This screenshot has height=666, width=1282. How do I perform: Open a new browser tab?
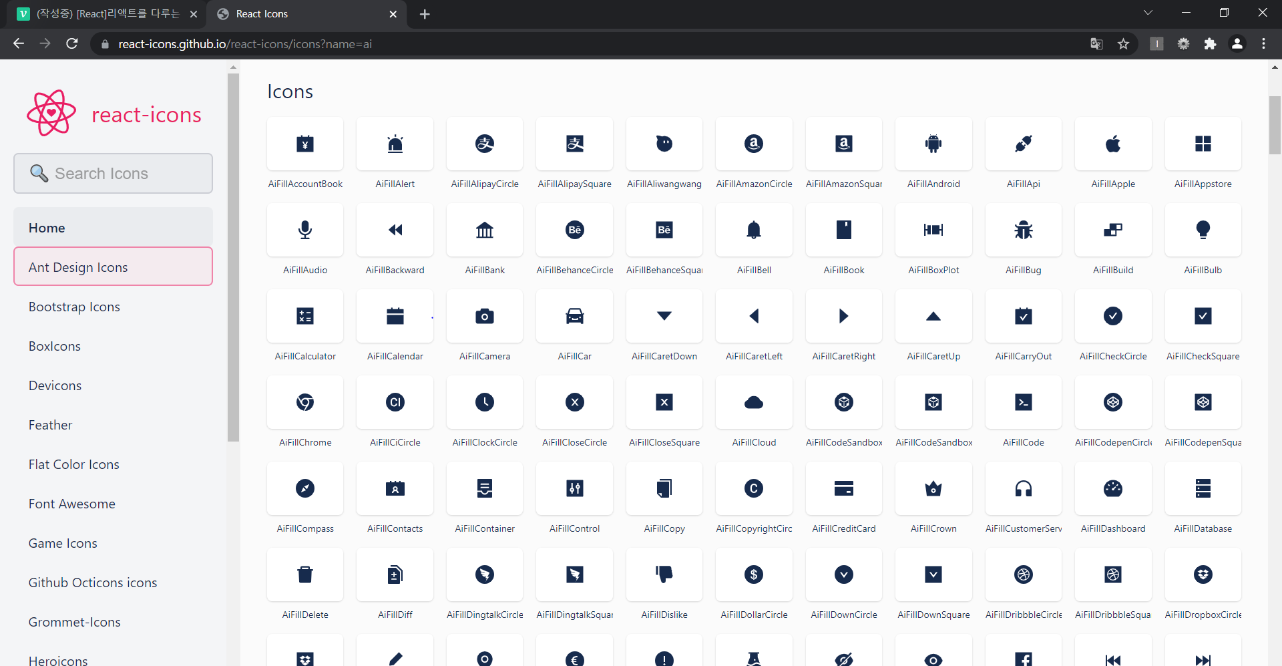point(425,14)
